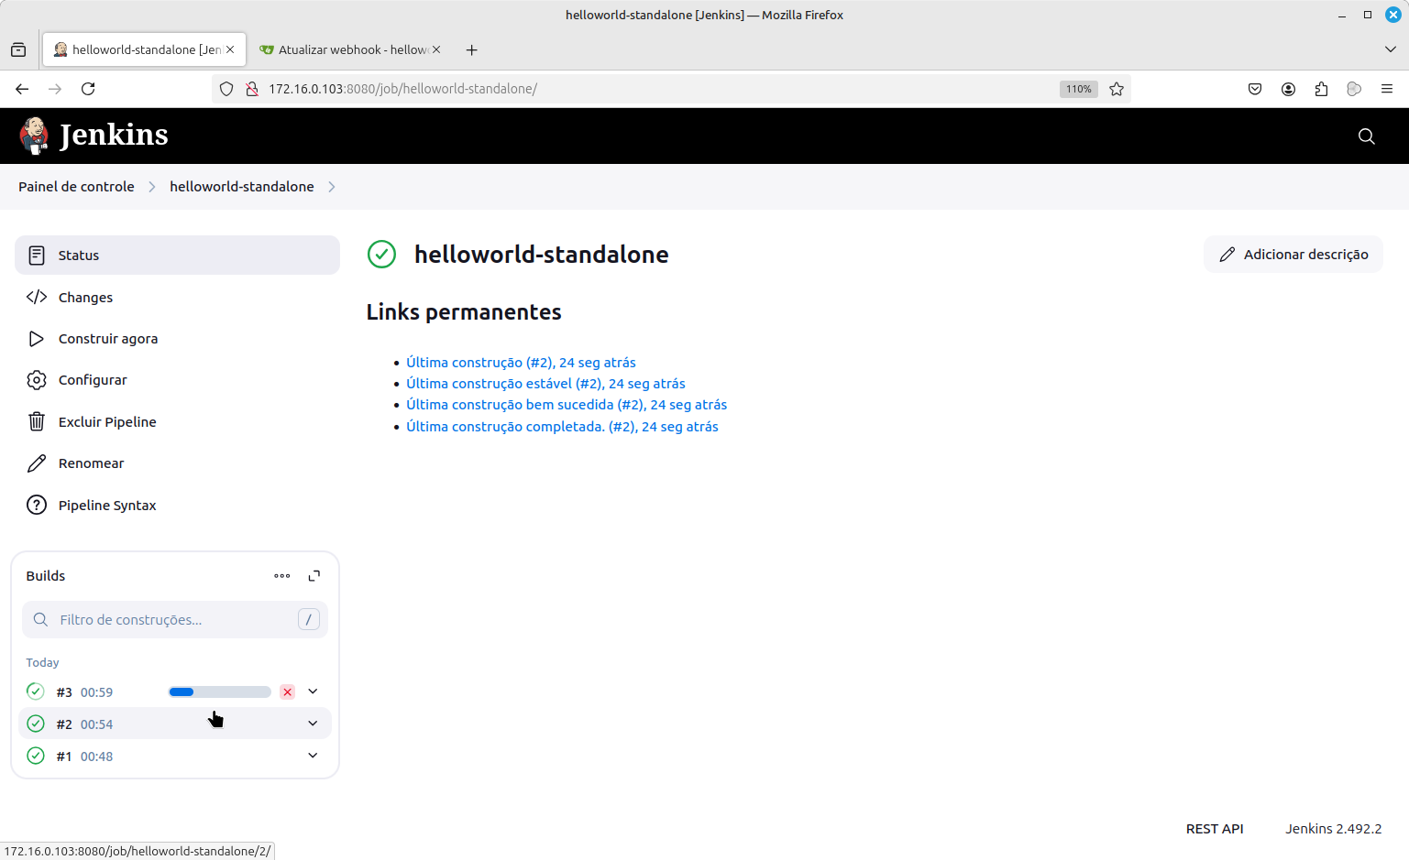Cancel build #3 with the red X
Screen dimensions: 1409x860
[x=288, y=692]
